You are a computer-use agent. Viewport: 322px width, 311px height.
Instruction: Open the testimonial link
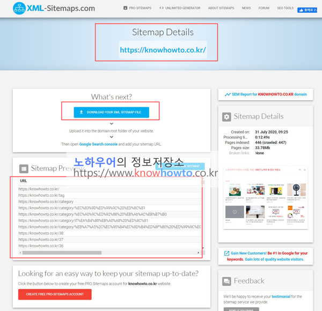tap(281, 297)
